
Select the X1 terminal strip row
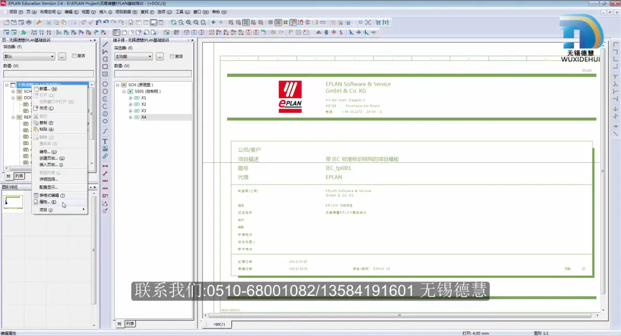pos(143,98)
